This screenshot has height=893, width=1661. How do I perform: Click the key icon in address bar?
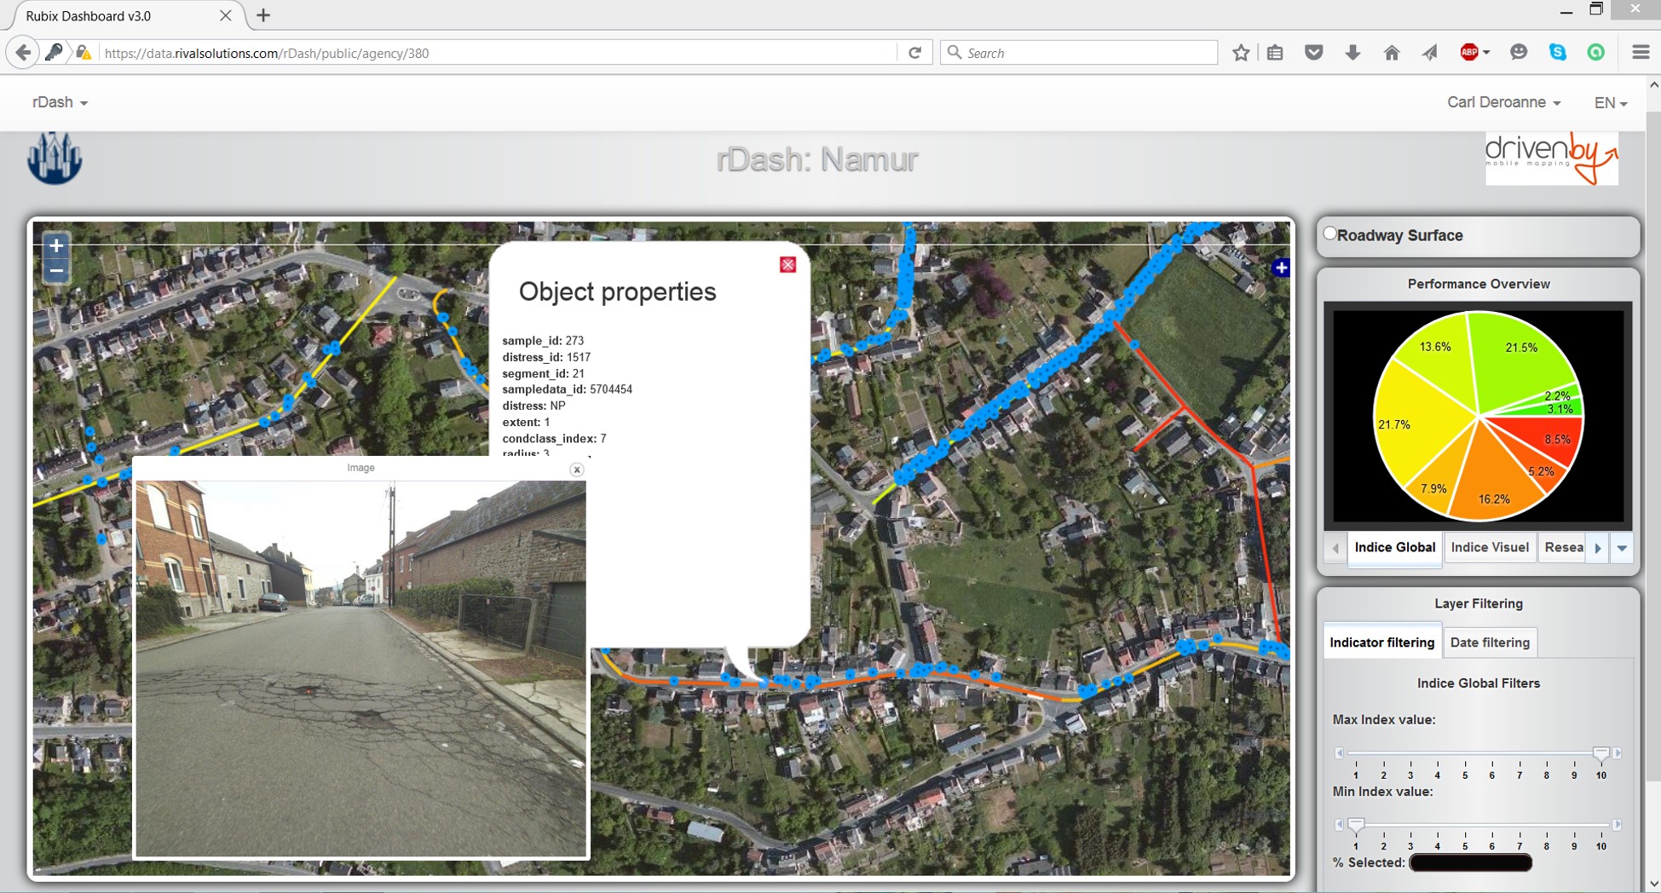click(54, 53)
